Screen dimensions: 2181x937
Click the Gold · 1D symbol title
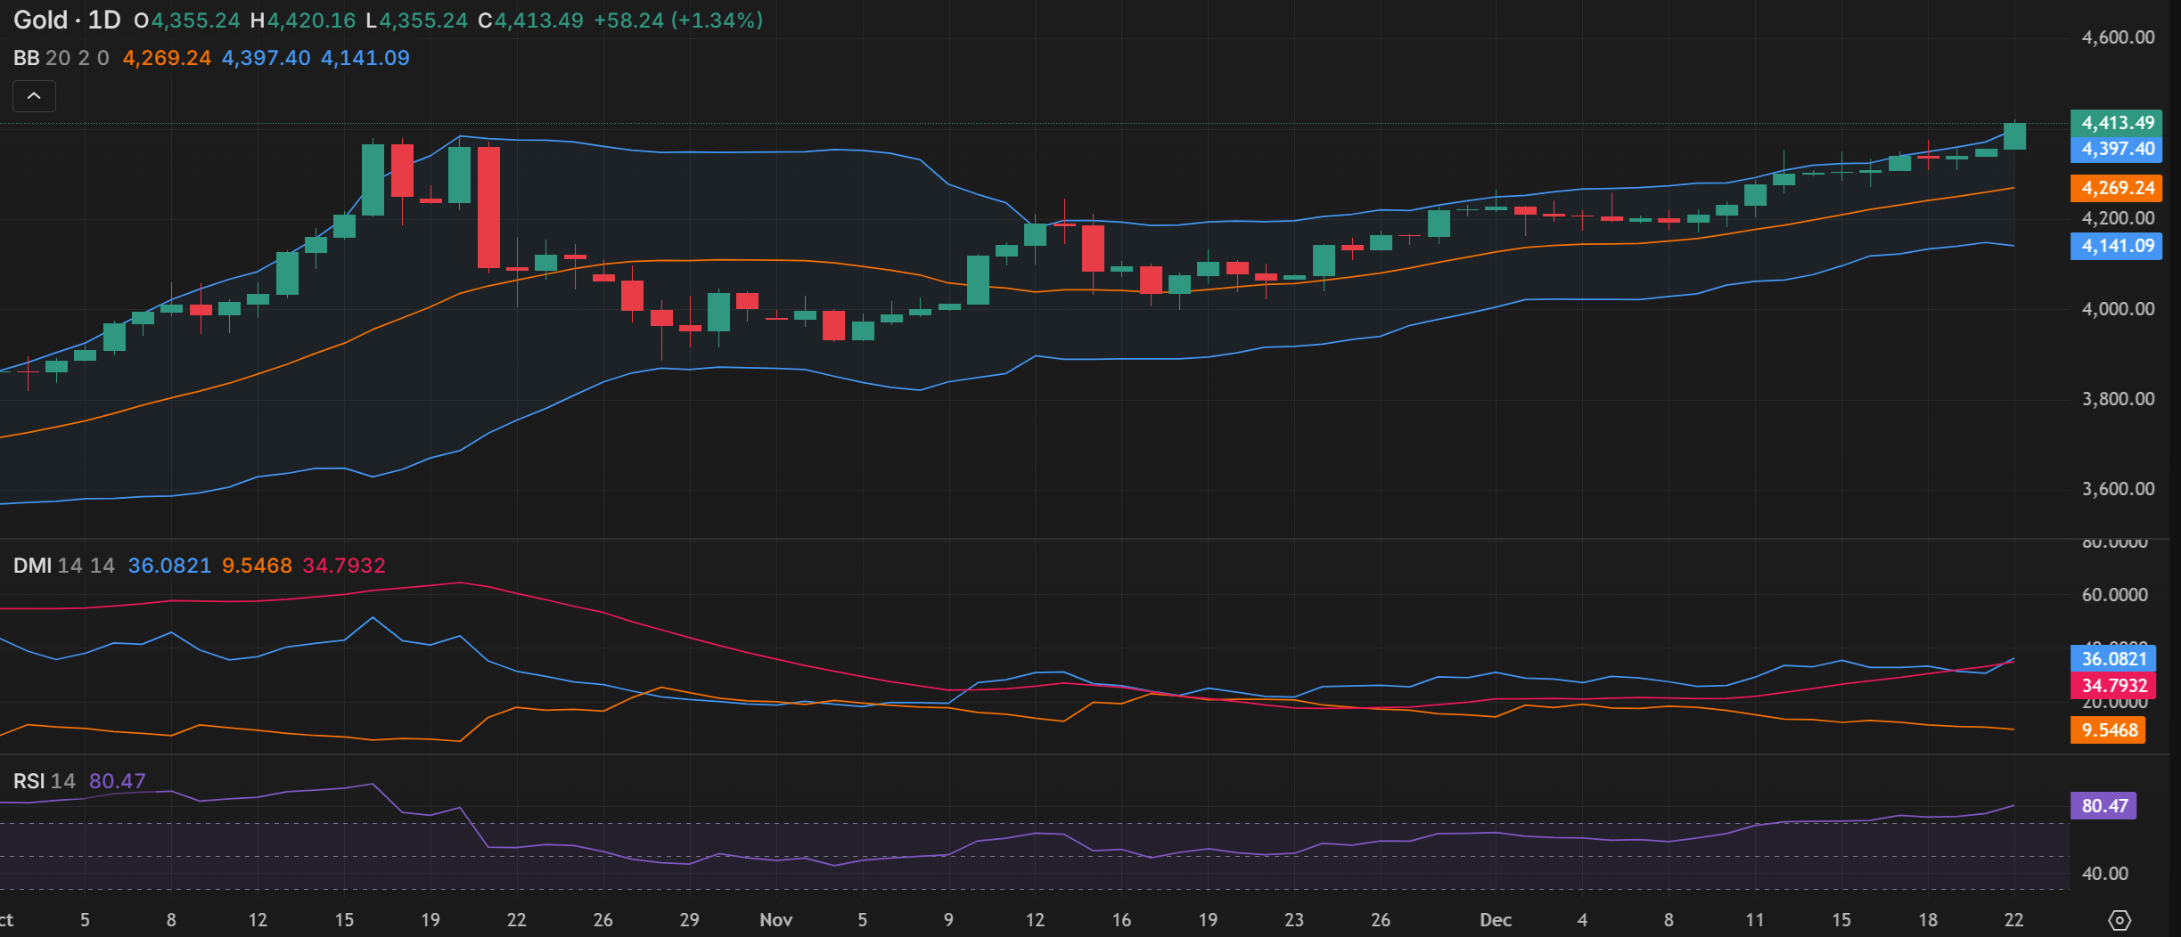pos(67,20)
